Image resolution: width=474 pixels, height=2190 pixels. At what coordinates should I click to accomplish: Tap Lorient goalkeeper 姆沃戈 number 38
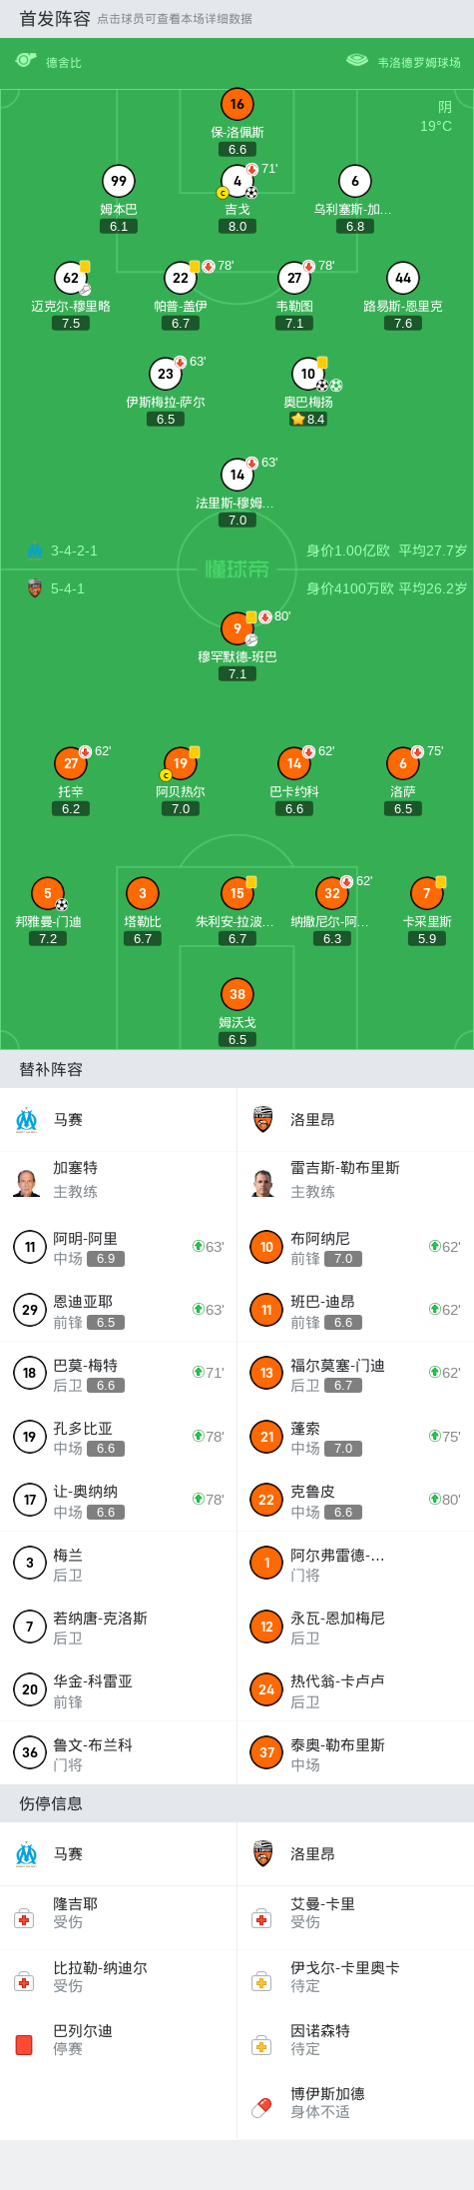pos(237,994)
